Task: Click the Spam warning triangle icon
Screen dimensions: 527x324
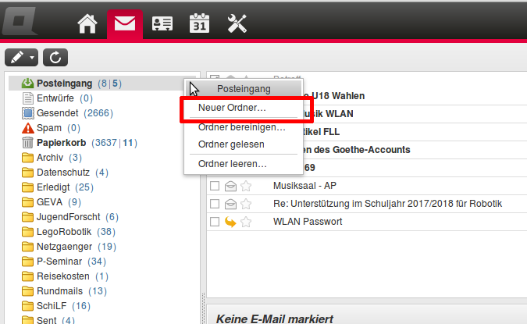Action: coord(28,128)
